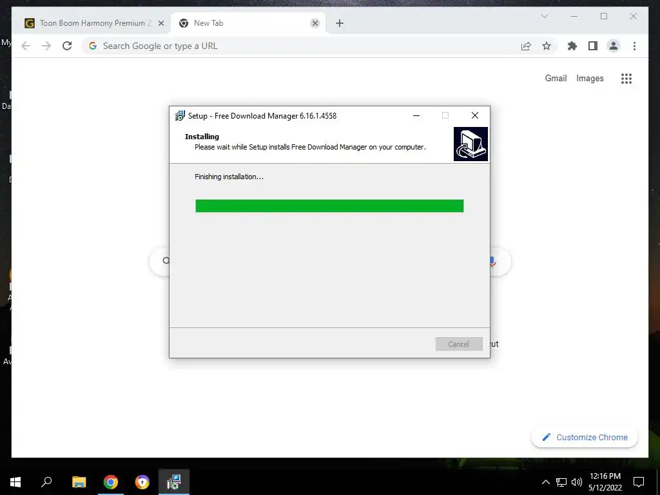Viewport: 660px width, 495px height.
Task: Open the taskbar clock and date
Action: [605, 482]
